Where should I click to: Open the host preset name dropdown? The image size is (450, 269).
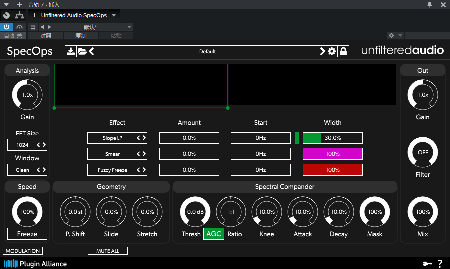click(93, 27)
